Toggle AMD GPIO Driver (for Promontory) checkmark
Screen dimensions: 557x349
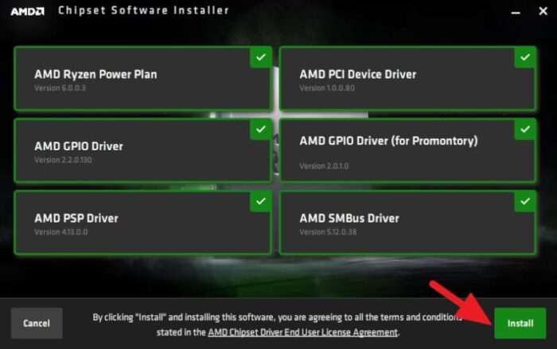tap(525, 130)
